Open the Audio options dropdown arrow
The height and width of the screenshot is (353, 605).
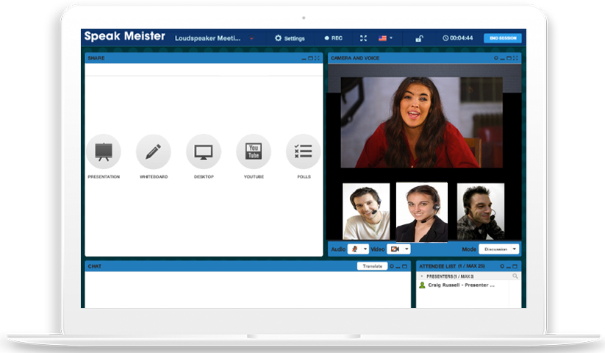click(365, 249)
